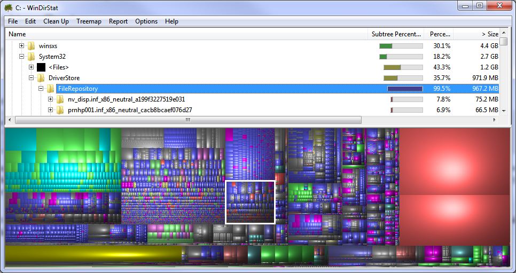The image size is (516, 273).
Task: Click the green-cyan treemap block cluster
Action: pos(63,160)
